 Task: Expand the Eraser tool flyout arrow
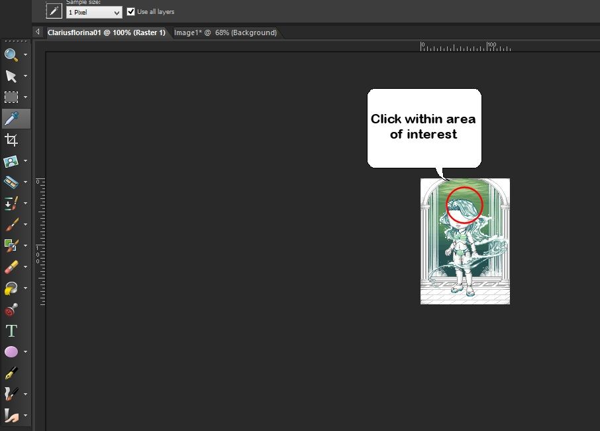coord(25,267)
